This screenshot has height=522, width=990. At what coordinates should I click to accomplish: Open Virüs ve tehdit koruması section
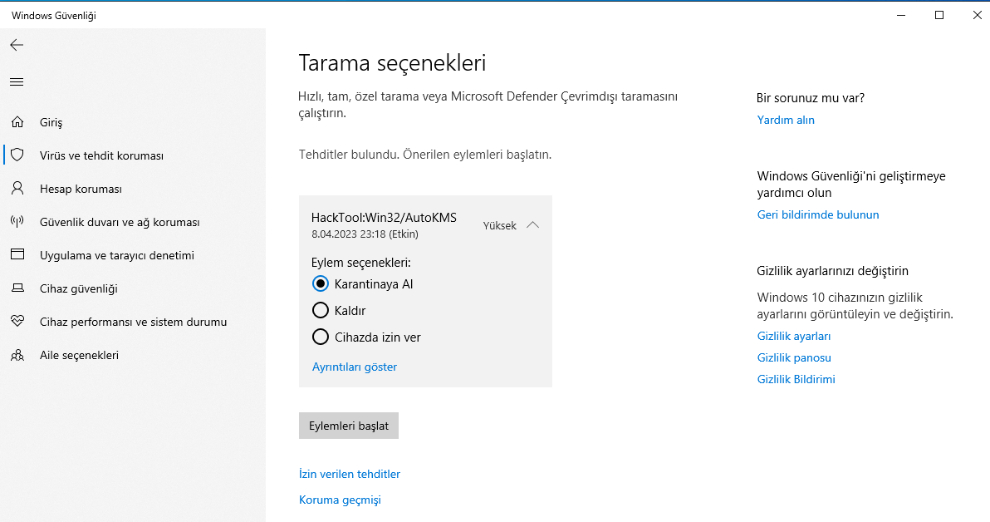pos(101,155)
